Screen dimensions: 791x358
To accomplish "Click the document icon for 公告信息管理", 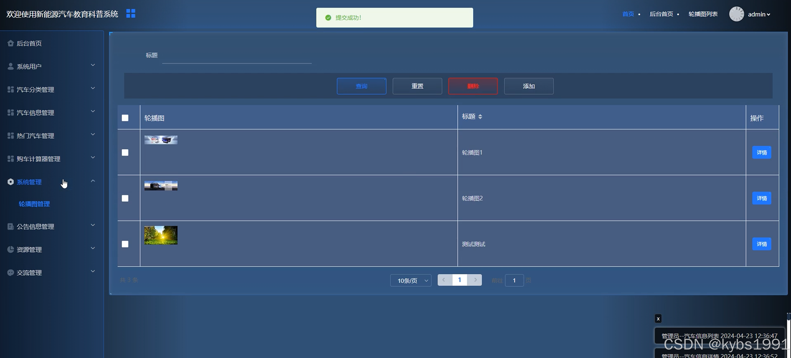I will click(x=10, y=227).
